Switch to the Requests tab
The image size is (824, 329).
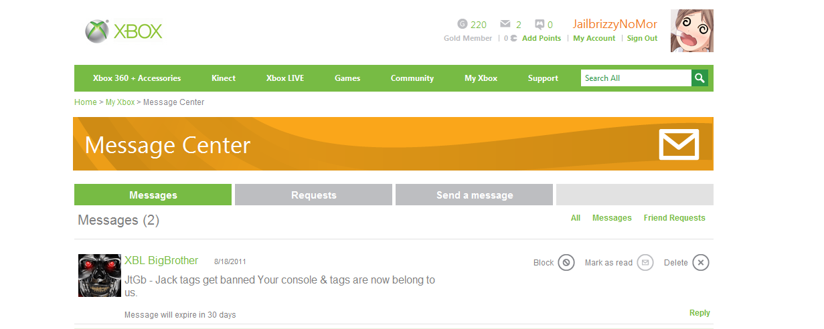[314, 195]
